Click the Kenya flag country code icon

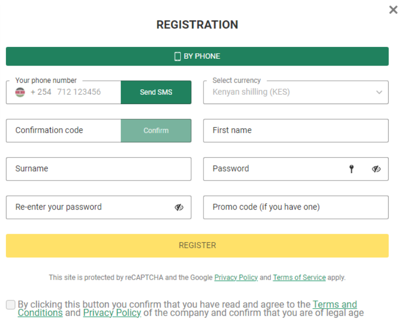tap(20, 92)
